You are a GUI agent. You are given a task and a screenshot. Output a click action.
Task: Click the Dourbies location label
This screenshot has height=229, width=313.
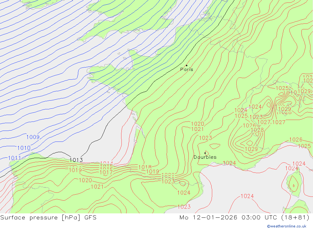coord(205,157)
